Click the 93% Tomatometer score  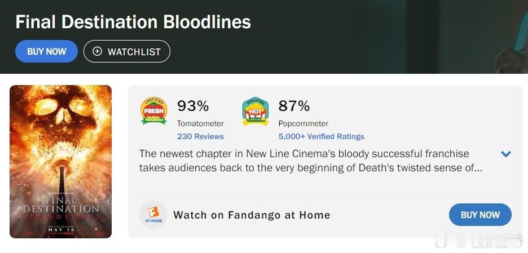coord(193,106)
